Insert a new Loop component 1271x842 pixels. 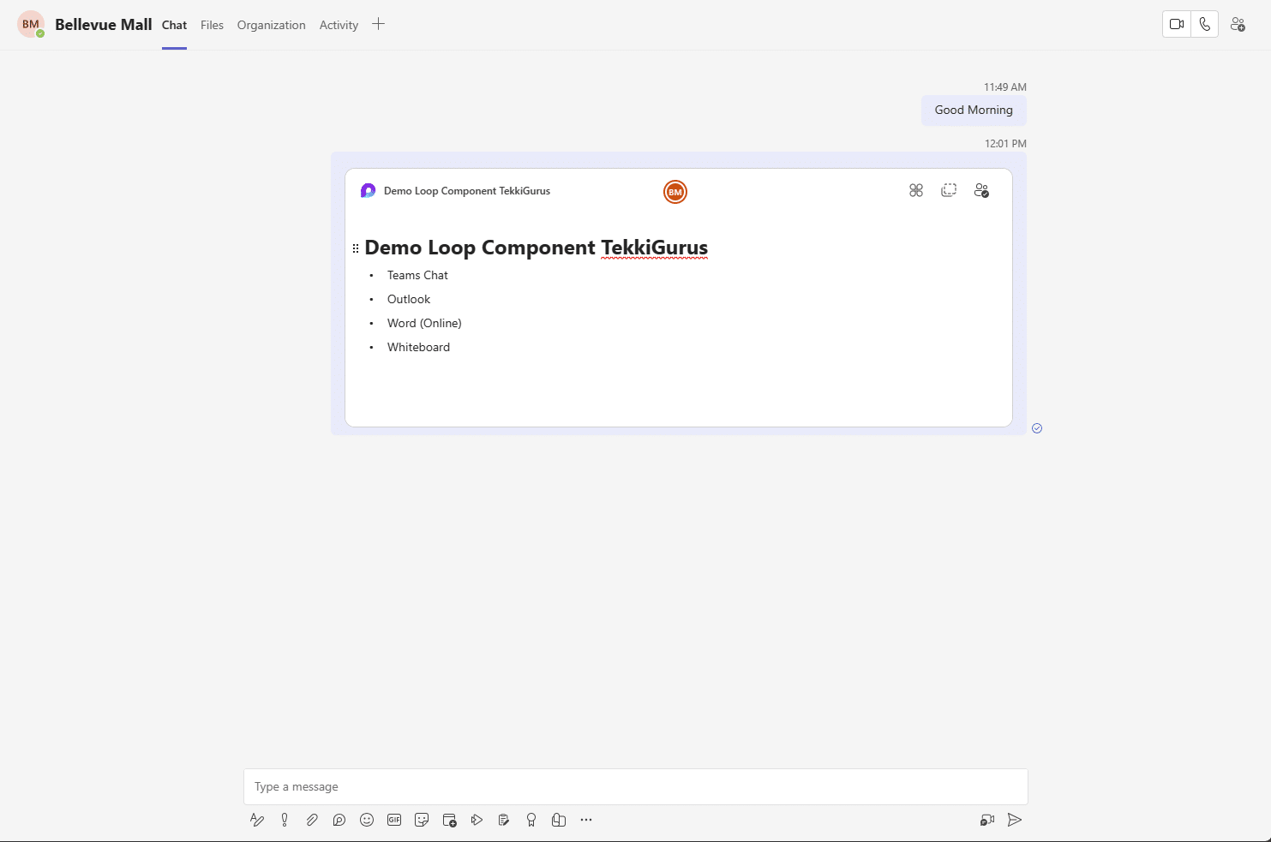pyautogui.click(x=339, y=820)
